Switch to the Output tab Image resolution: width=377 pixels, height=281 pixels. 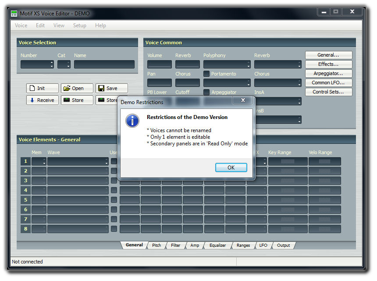pos(283,245)
